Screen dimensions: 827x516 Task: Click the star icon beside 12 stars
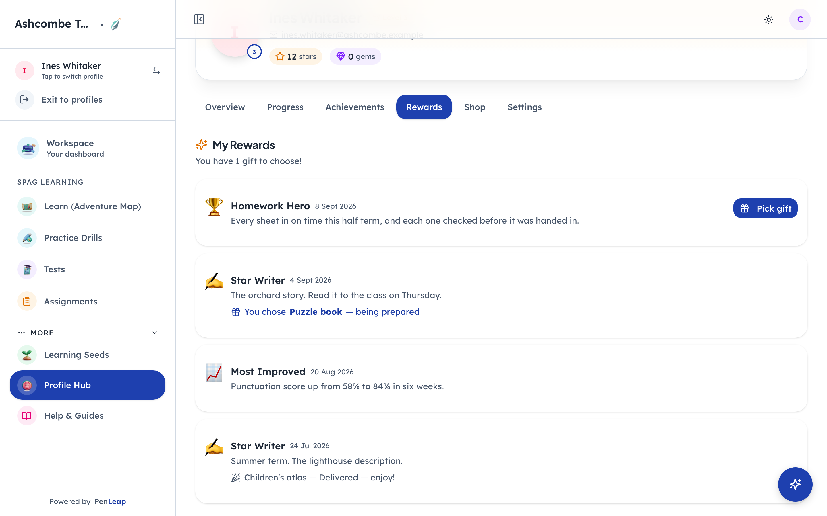pos(280,56)
